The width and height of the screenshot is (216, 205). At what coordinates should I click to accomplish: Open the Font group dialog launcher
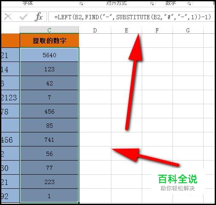[82, 3]
